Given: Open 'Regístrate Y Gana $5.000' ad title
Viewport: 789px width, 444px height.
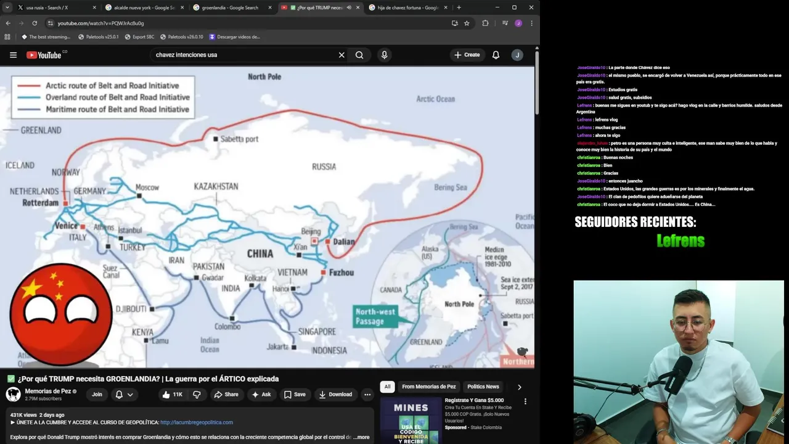Looking at the screenshot, I should click(x=474, y=400).
